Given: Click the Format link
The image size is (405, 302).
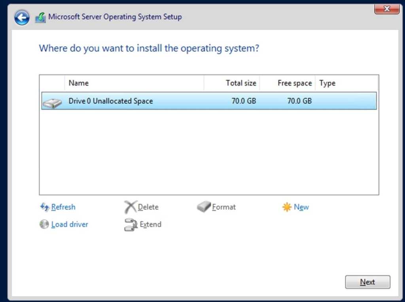Looking at the screenshot, I should coord(223,207).
